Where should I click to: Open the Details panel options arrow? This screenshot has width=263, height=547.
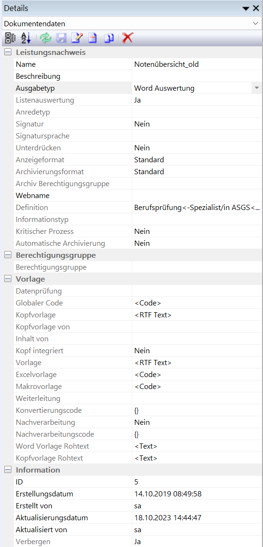click(246, 8)
